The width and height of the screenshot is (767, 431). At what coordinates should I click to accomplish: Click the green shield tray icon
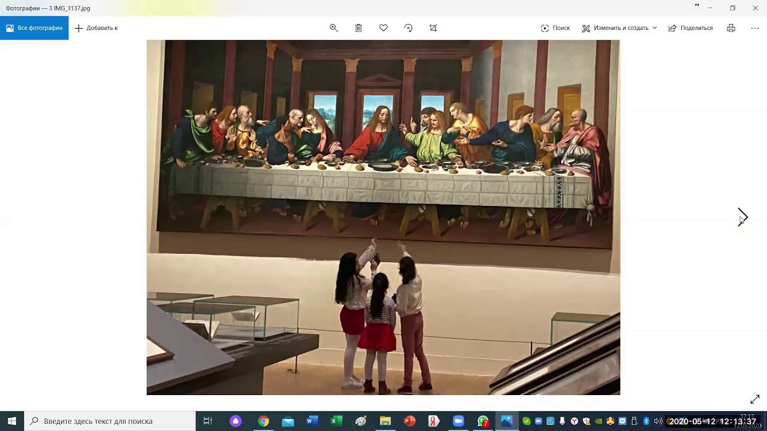point(526,421)
